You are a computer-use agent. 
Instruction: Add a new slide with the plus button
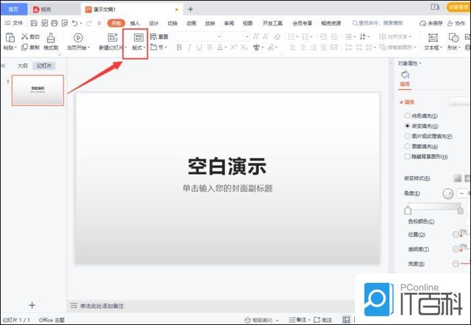(x=32, y=305)
